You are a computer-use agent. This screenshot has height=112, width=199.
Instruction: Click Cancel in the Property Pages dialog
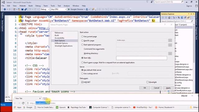click(156, 88)
